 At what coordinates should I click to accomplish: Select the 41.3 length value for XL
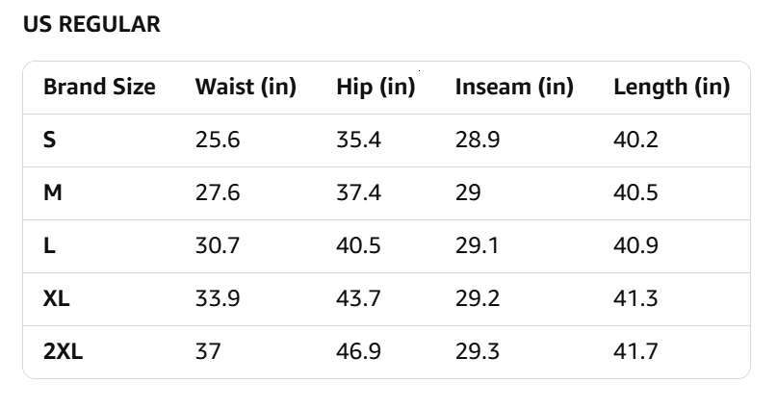point(635,299)
